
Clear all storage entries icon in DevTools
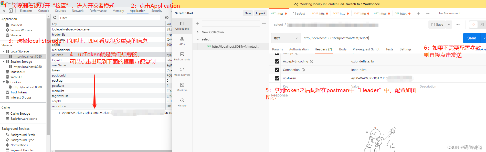pyautogui.click(x=167, y=17)
